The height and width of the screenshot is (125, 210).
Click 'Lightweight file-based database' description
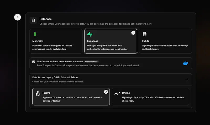(165, 47)
